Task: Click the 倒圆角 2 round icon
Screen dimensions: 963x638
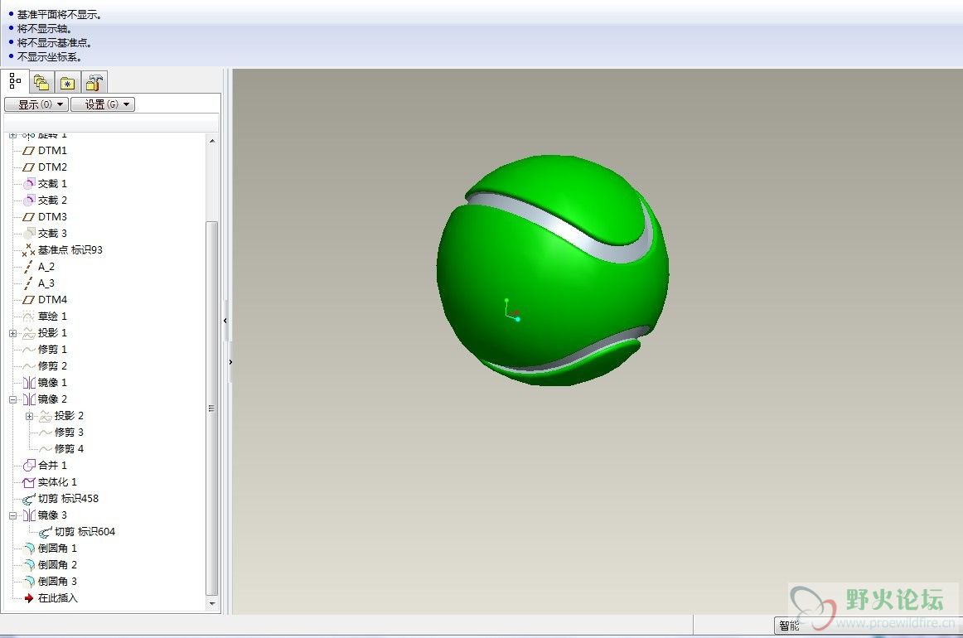Action: click(29, 565)
